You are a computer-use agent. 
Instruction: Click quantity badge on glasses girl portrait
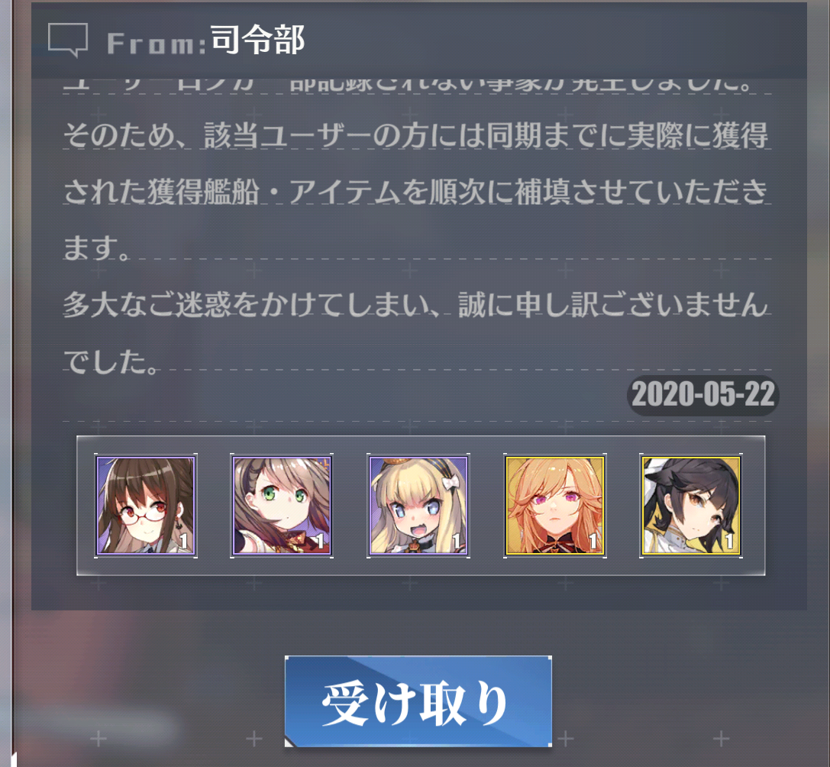(183, 542)
